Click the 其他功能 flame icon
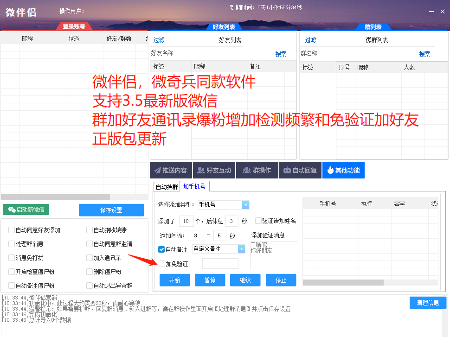The height and width of the screenshot is (337, 450). 330,170
